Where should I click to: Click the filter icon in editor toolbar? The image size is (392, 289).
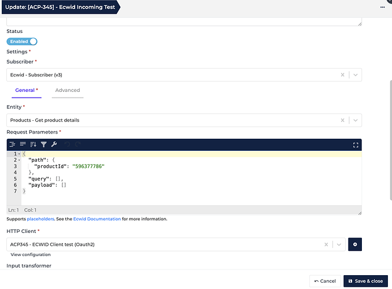tap(43, 144)
